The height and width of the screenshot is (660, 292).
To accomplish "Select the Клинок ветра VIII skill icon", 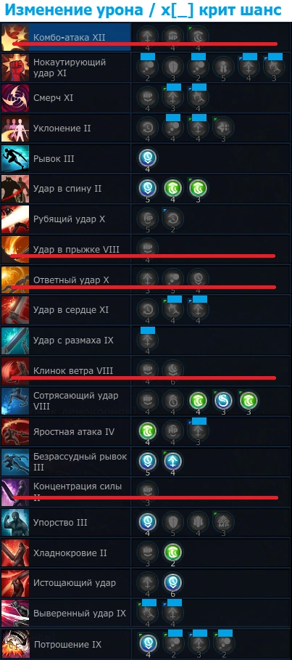I will point(15,371).
